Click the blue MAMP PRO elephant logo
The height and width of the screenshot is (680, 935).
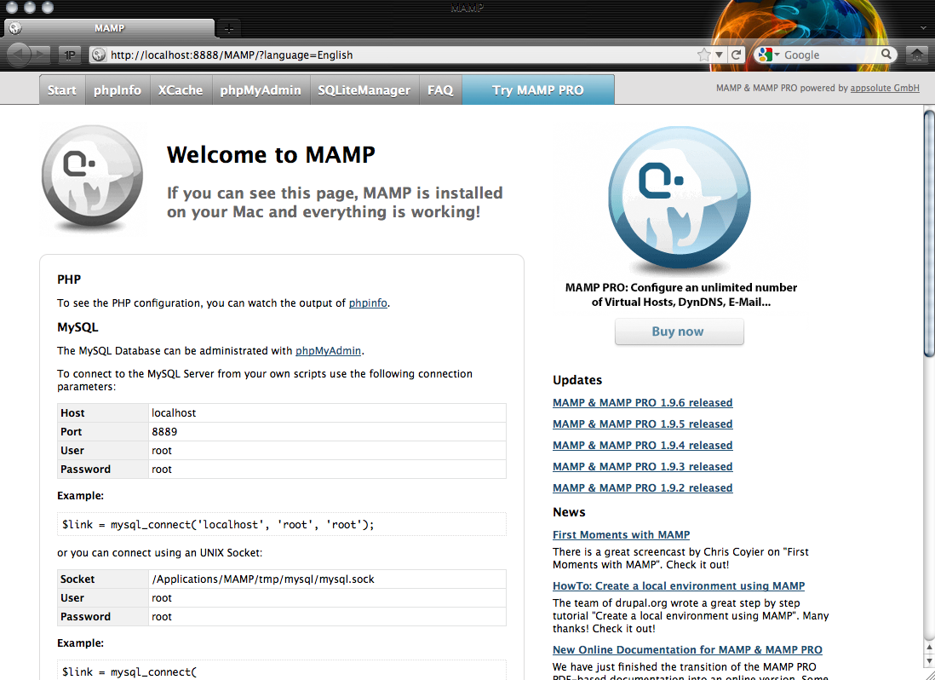click(680, 198)
